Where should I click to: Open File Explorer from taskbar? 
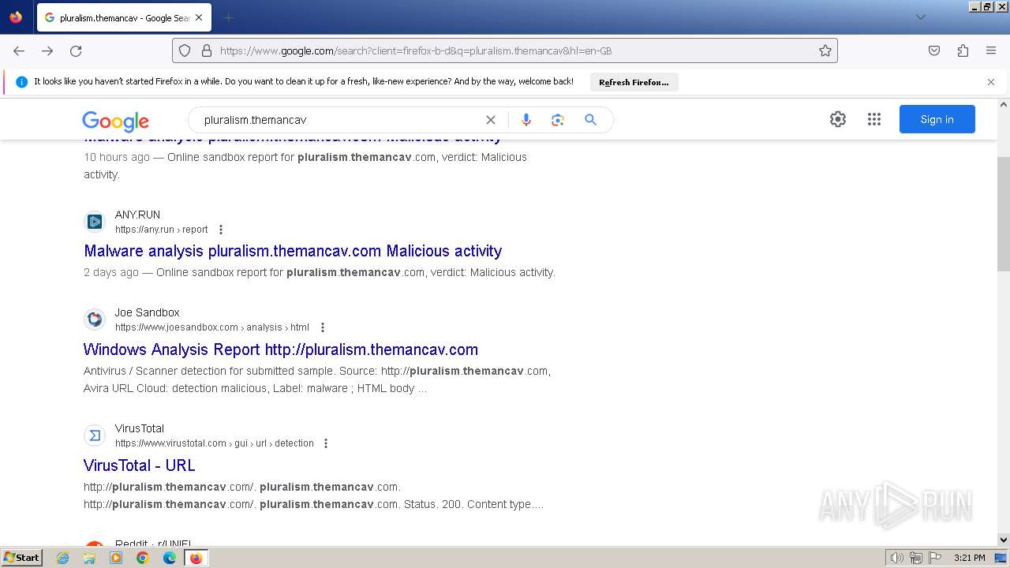point(89,558)
